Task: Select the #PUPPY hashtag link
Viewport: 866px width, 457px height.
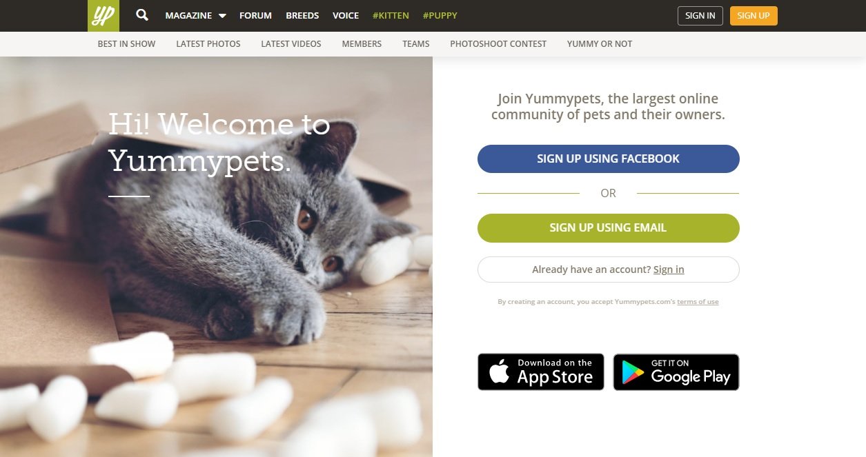Action: pos(440,15)
